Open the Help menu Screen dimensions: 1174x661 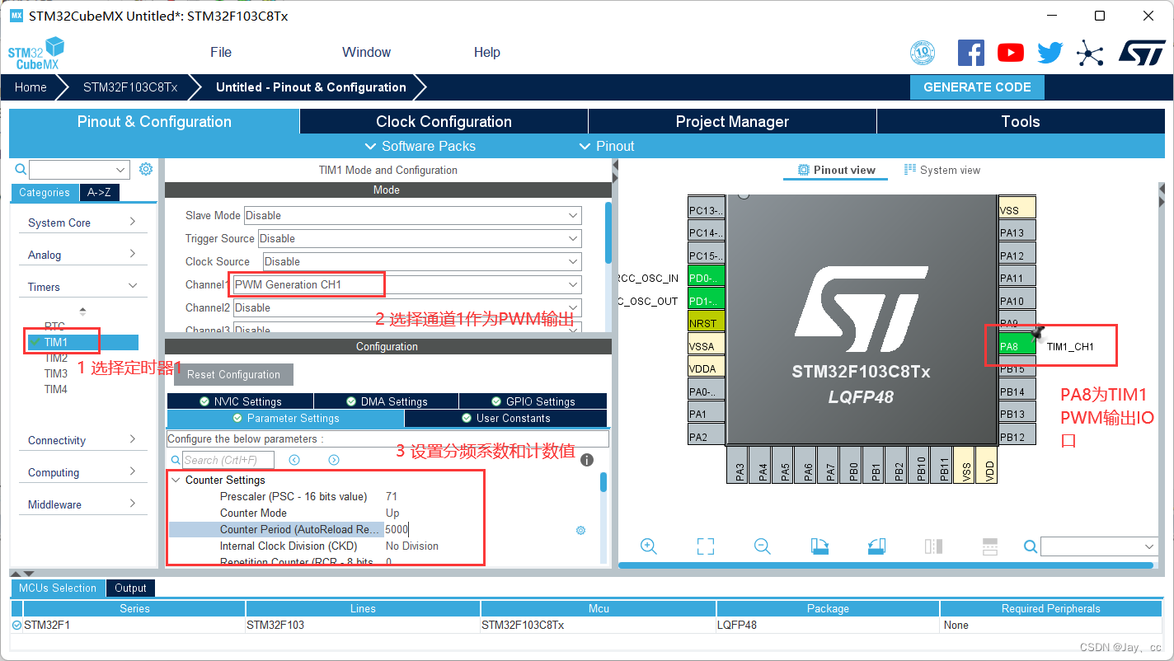point(486,52)
